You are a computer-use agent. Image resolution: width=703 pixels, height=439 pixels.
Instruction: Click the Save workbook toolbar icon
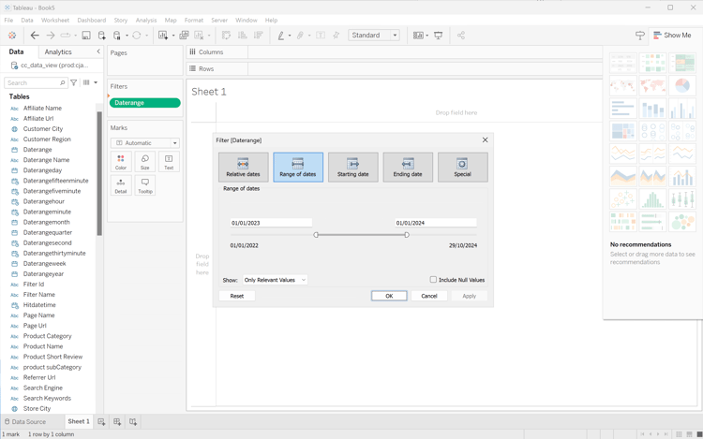coord(86,36)
